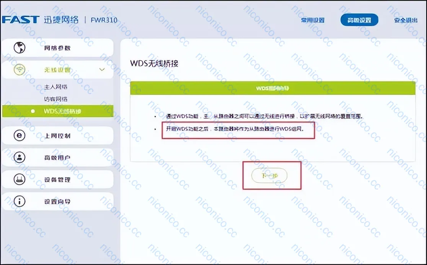Click the green WDS wizard header bar
Viewport: 427px width, 265px height.
pos(273,88)
